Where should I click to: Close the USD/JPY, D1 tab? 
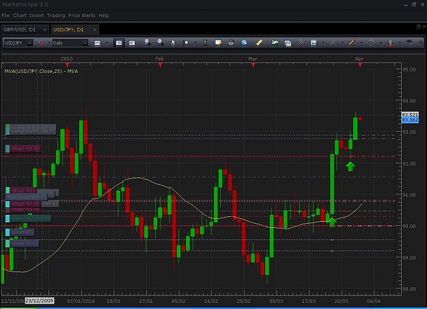pos(95,29)
